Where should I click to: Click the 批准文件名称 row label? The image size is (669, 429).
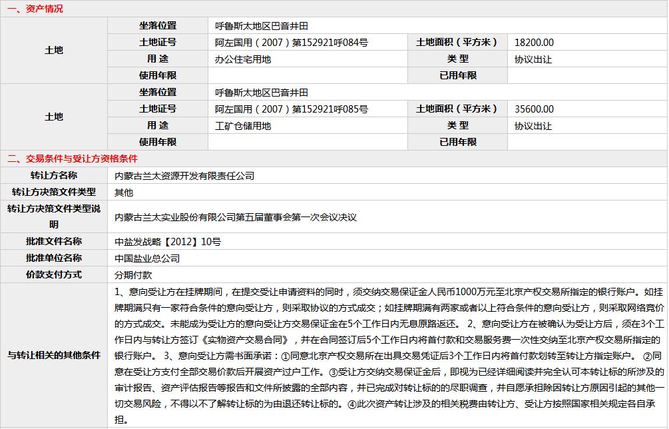point(54,241)
